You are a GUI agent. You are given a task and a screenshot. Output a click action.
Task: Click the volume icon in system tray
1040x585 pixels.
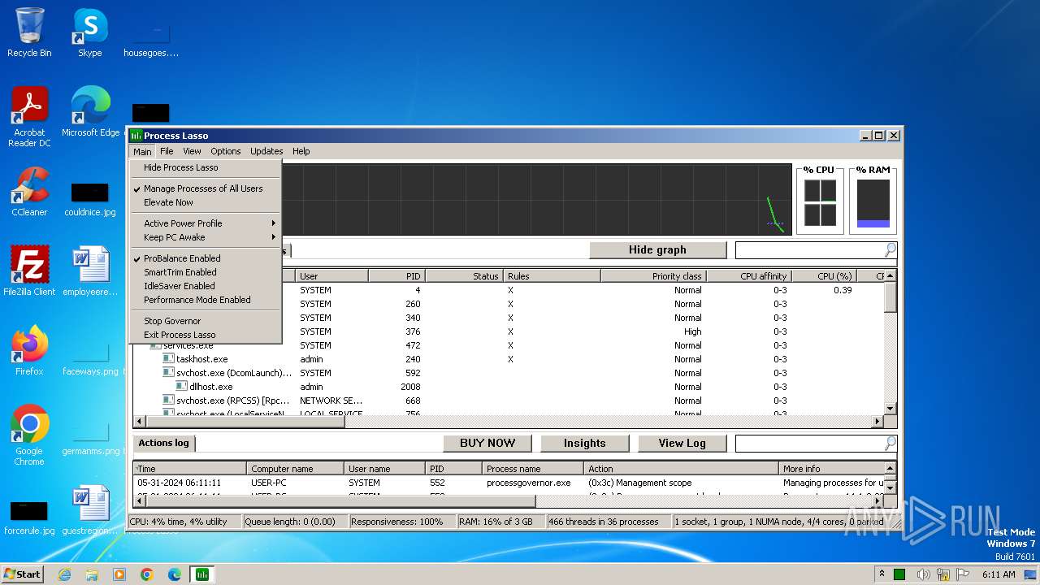(x=924, y=574)
